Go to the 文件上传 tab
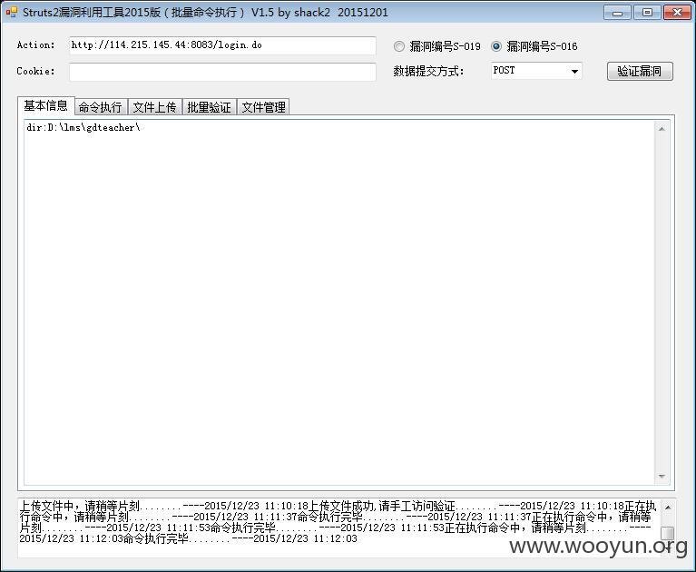The image size is (696, 572). 155,107
